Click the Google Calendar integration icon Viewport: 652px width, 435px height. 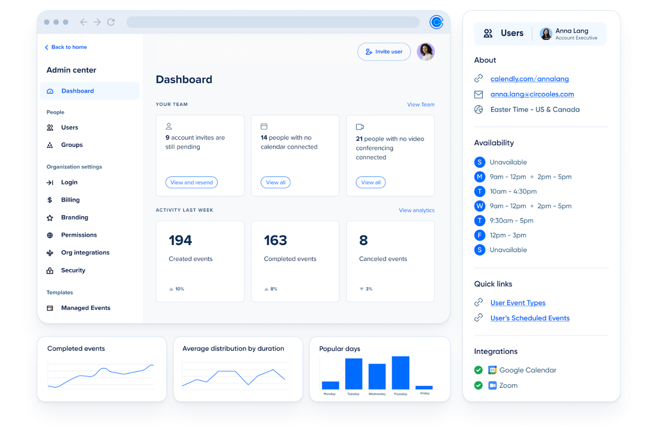493,370
